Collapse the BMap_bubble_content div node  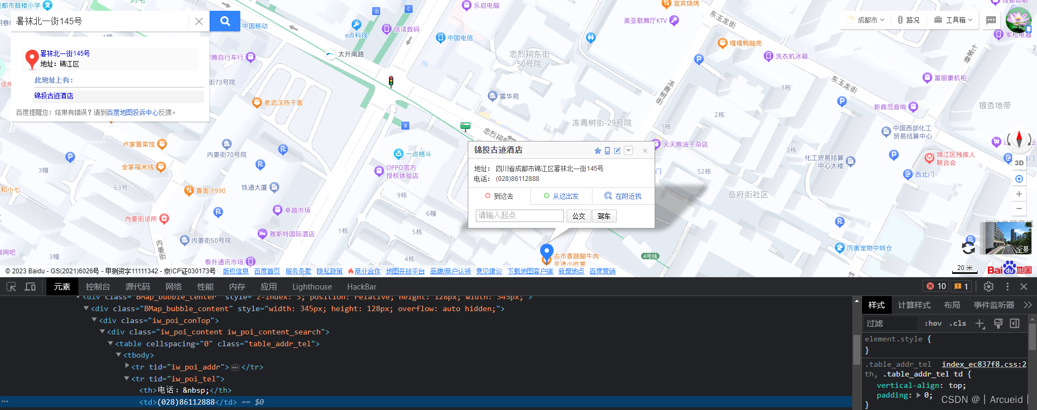coord(86,308)
